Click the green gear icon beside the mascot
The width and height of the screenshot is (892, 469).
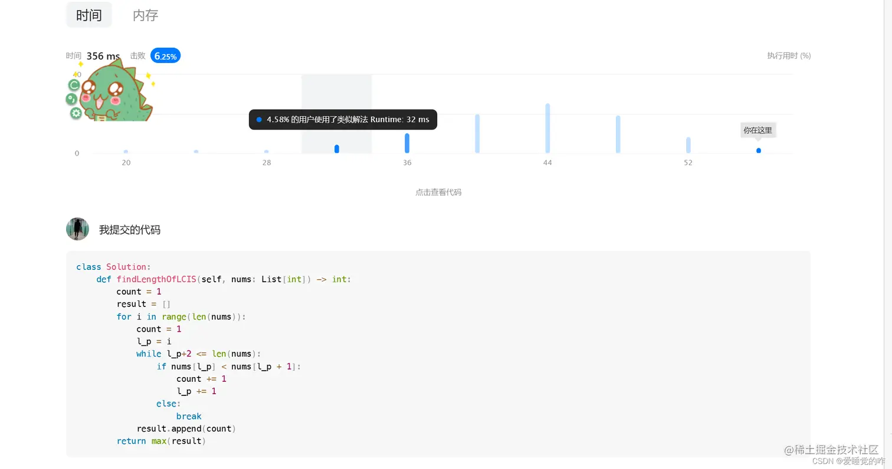pos(76,113)
